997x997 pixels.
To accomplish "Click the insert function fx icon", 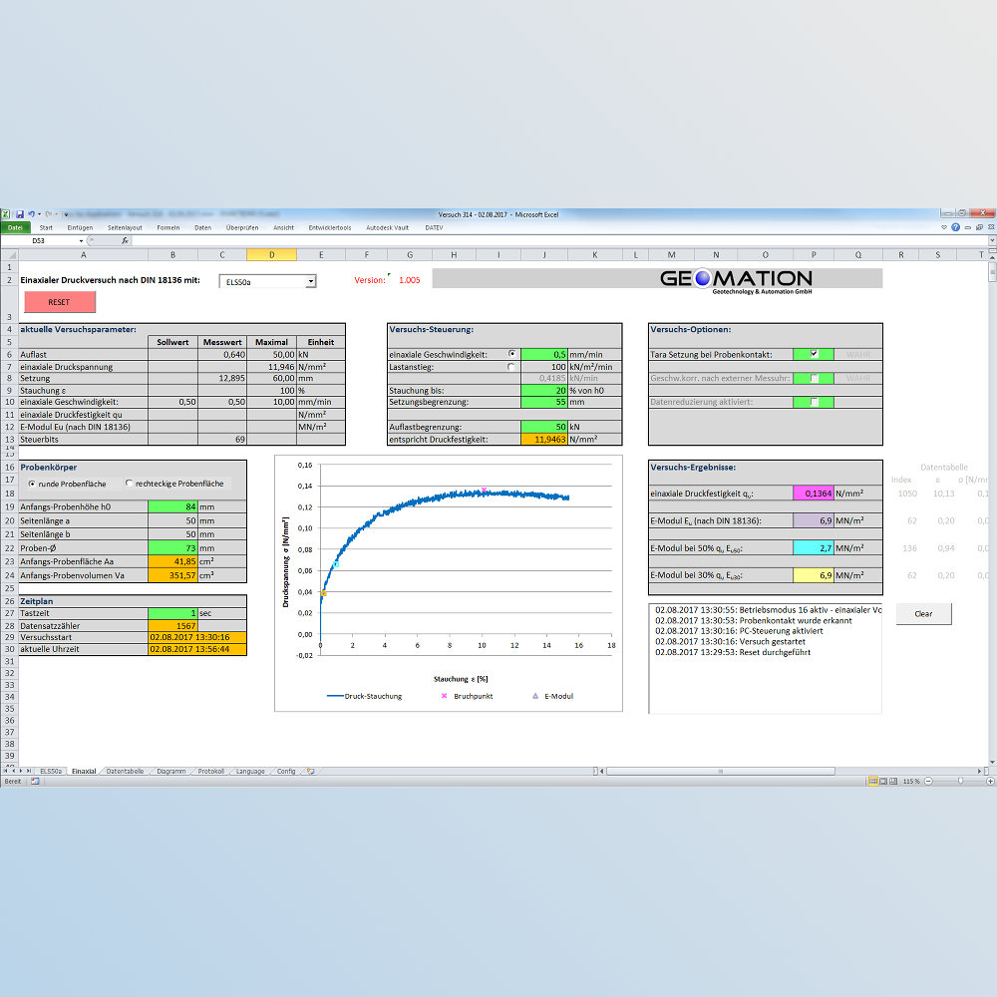I will pyautogui.click(x=126, y=241).
